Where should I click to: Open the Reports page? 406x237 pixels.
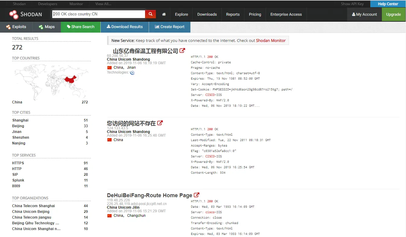233,14
